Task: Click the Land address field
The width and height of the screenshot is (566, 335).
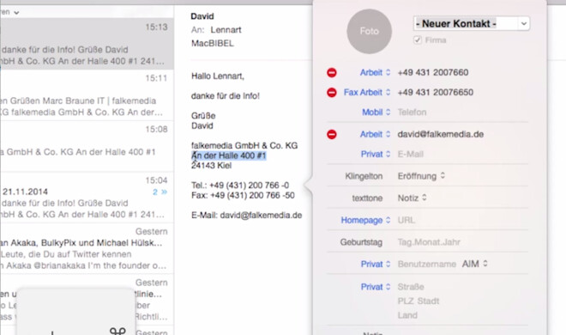Action: pos(407,315)
